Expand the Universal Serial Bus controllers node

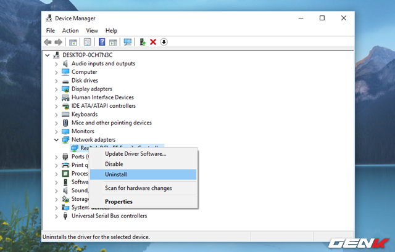pyautogui.click(x=57, y=216)
